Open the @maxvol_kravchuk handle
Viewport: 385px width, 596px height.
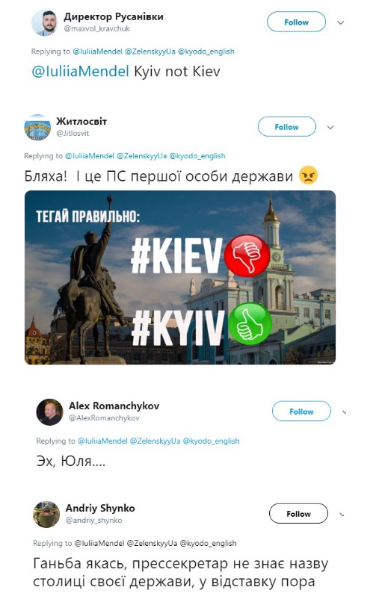click(x=97, y=28)
